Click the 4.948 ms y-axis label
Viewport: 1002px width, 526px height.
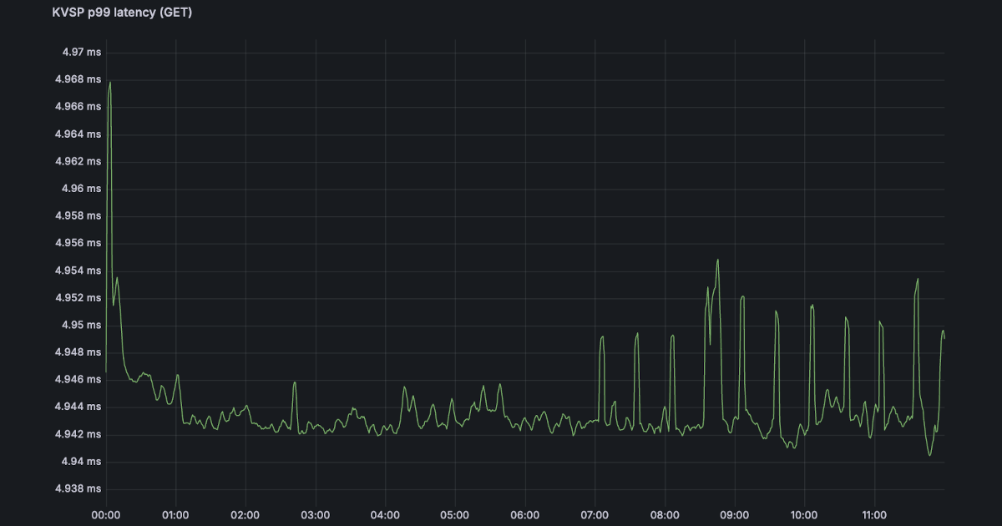coord(78,352)
